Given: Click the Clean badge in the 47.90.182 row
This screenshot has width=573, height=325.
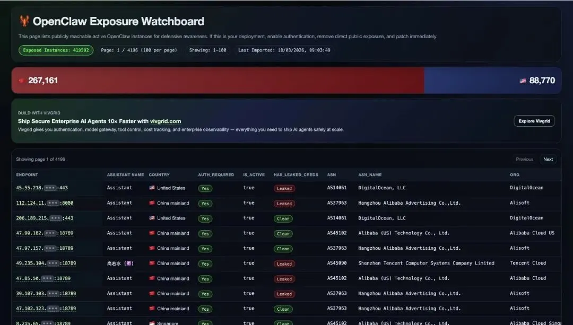Looking at the screenshot, I should tap(283, 234).
